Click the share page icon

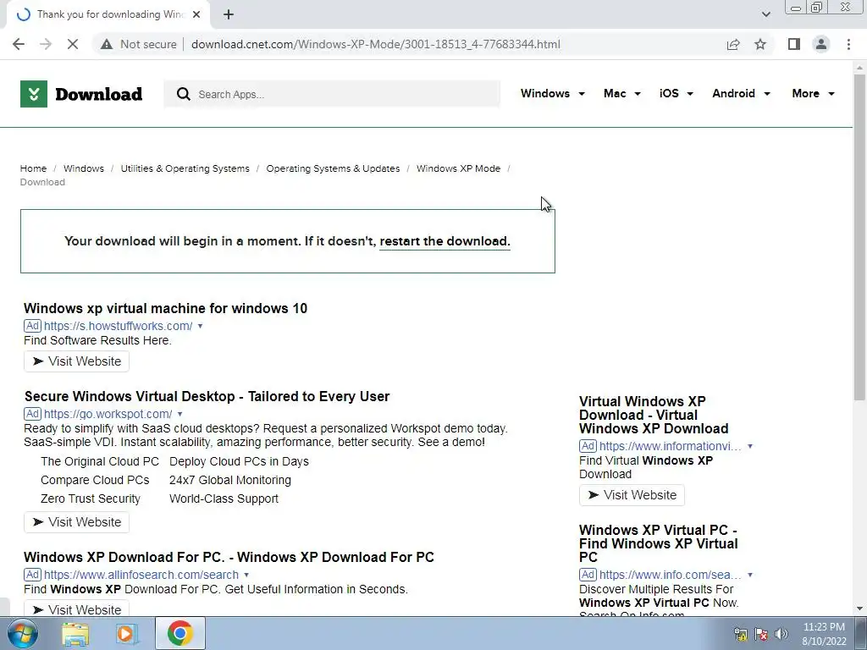point(733,44)
